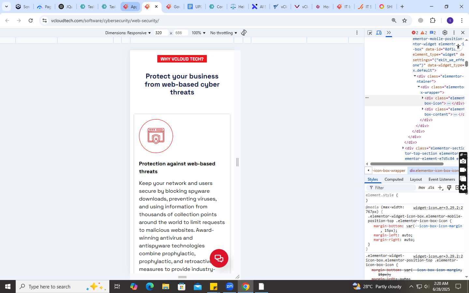Open a new browser tab
Screen dimensions: 469x293
402,7
